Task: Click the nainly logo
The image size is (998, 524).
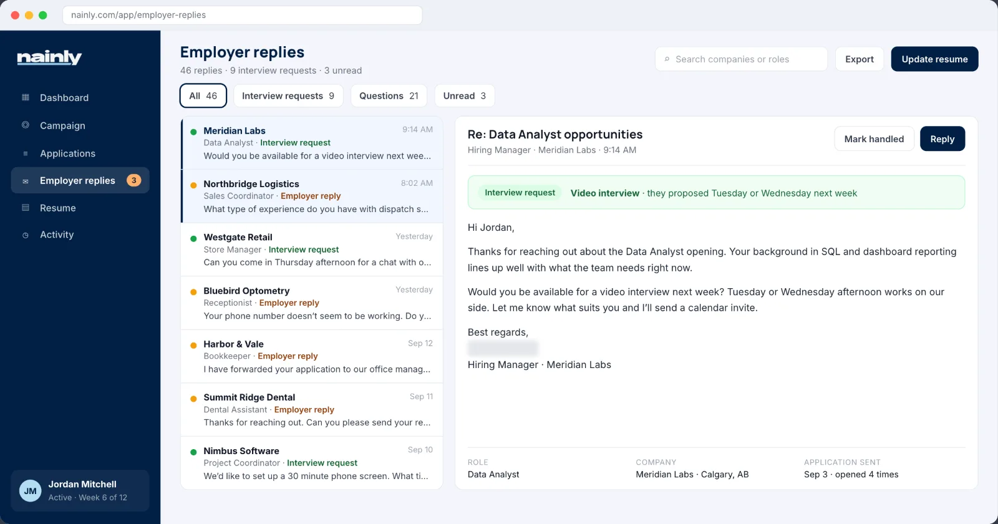Action: [49, 57]
